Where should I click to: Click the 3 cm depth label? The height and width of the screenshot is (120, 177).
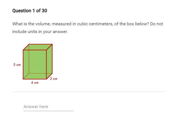click(x=54, y=79)
